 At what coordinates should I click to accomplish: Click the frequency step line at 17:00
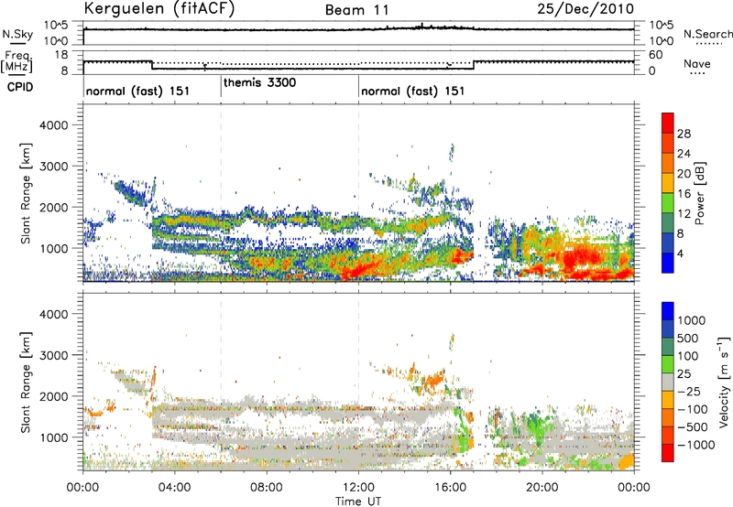(x=474, y=65)
